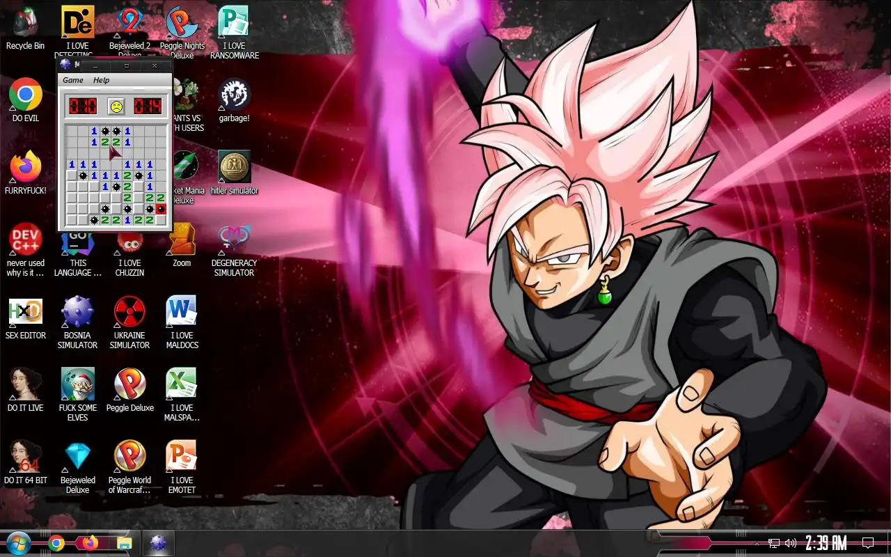The width and height of the screenshot is (891, 557).
Task: Open the Windows Start orb
Action: point(18,543)
